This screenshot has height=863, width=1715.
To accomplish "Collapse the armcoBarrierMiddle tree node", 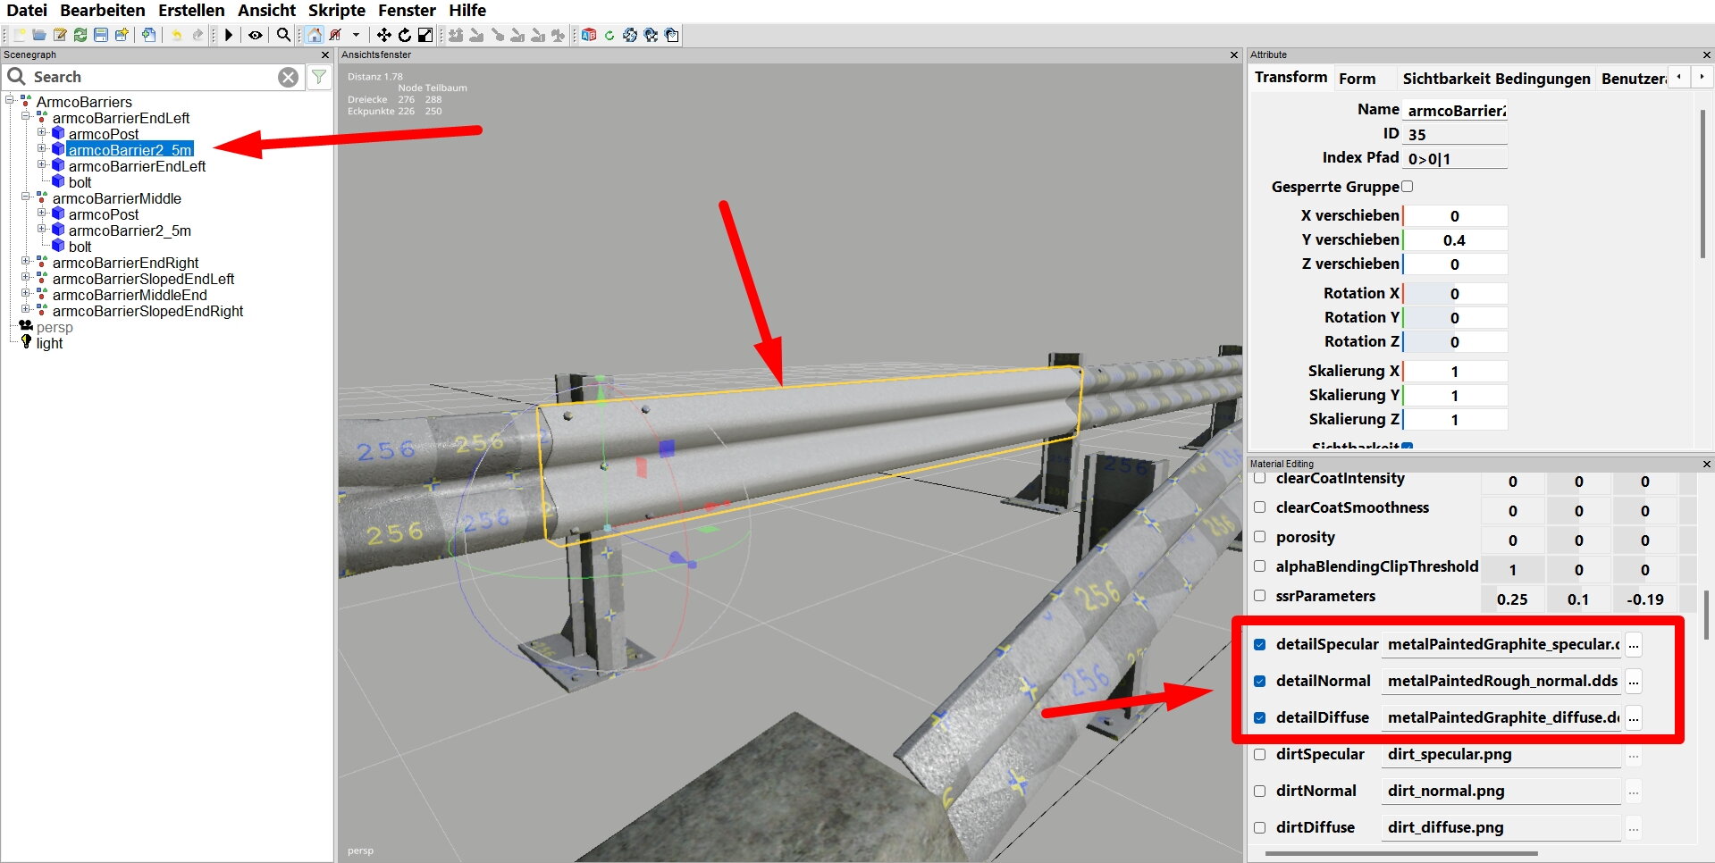I will tap(26, 198).
